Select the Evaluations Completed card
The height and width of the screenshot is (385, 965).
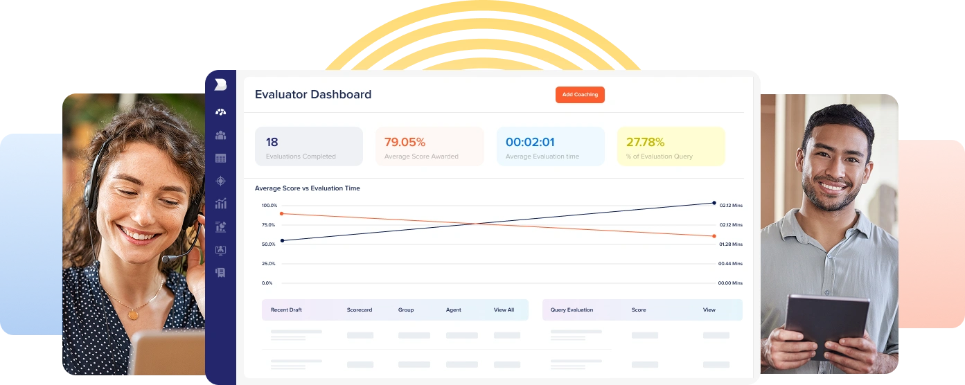coord(308,147)
